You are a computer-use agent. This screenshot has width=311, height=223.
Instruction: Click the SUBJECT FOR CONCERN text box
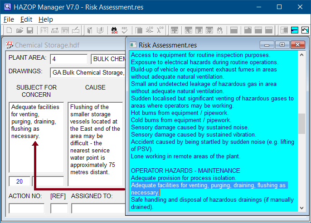coord(36,138)
